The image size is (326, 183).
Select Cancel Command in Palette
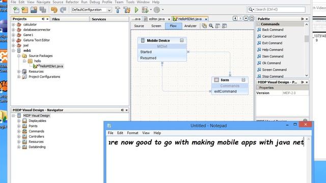[x=274, y=36]
